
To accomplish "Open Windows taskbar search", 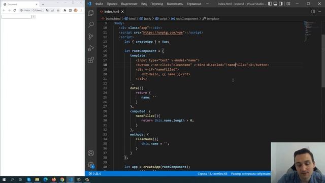I will (12, 179).
